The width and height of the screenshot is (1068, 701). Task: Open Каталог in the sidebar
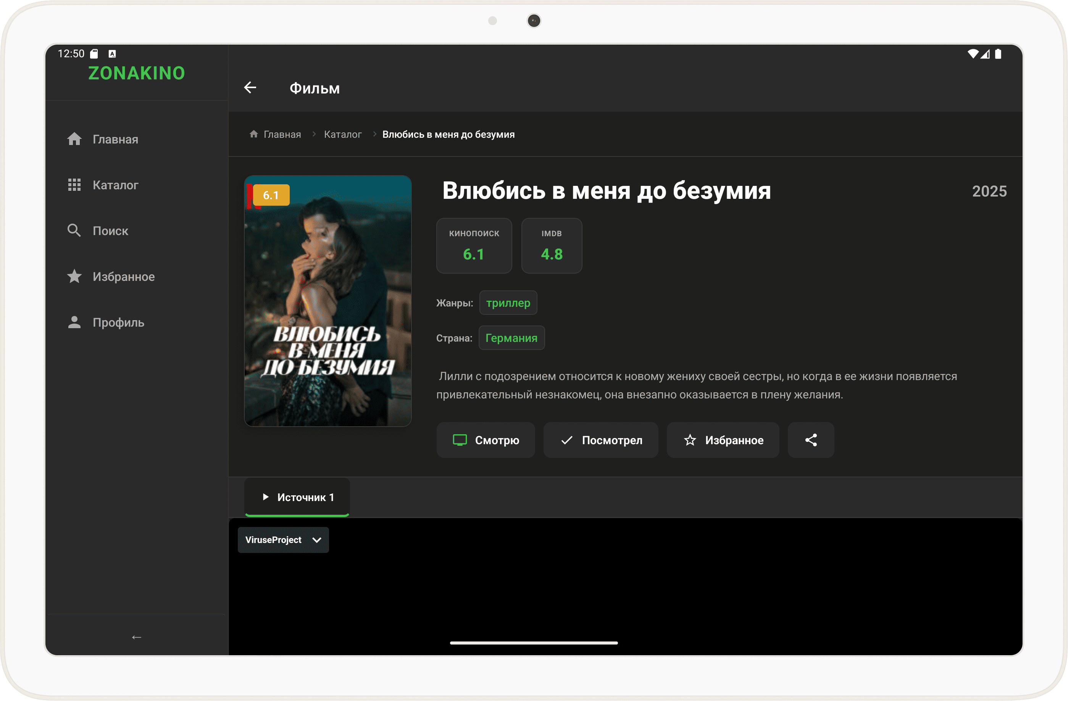pos(115,185)
